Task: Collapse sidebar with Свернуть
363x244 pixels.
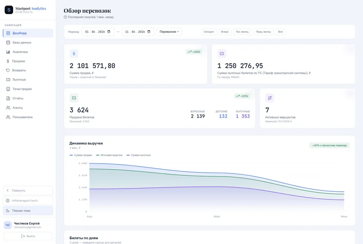Action: point(28,190)
